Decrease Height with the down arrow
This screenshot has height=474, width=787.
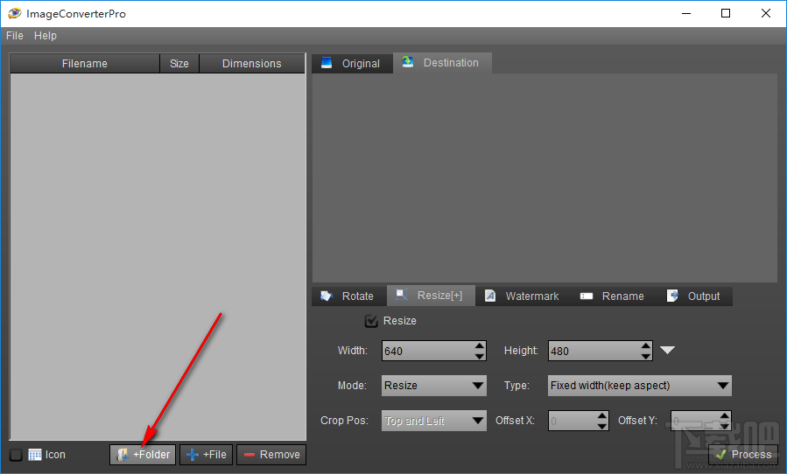click(x=646, y=356)
